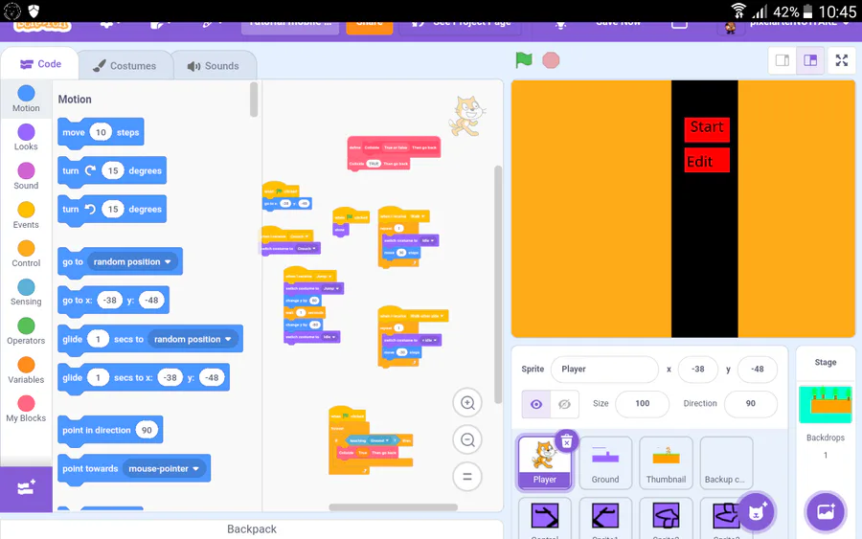
Task: Open the Add Extension button
Action: [x=26, y=488]
